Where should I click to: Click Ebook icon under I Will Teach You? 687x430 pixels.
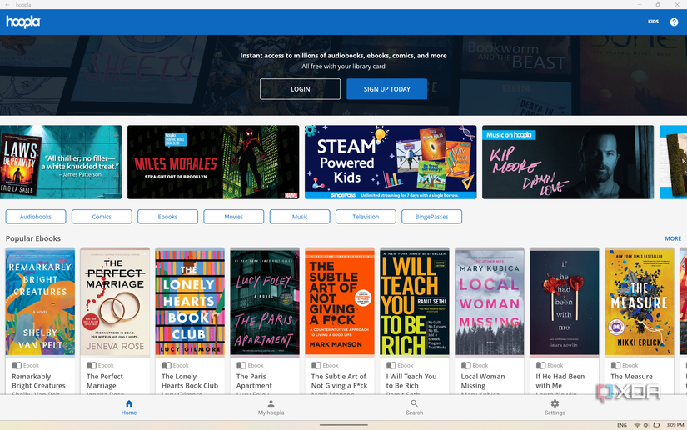point(391,365)
